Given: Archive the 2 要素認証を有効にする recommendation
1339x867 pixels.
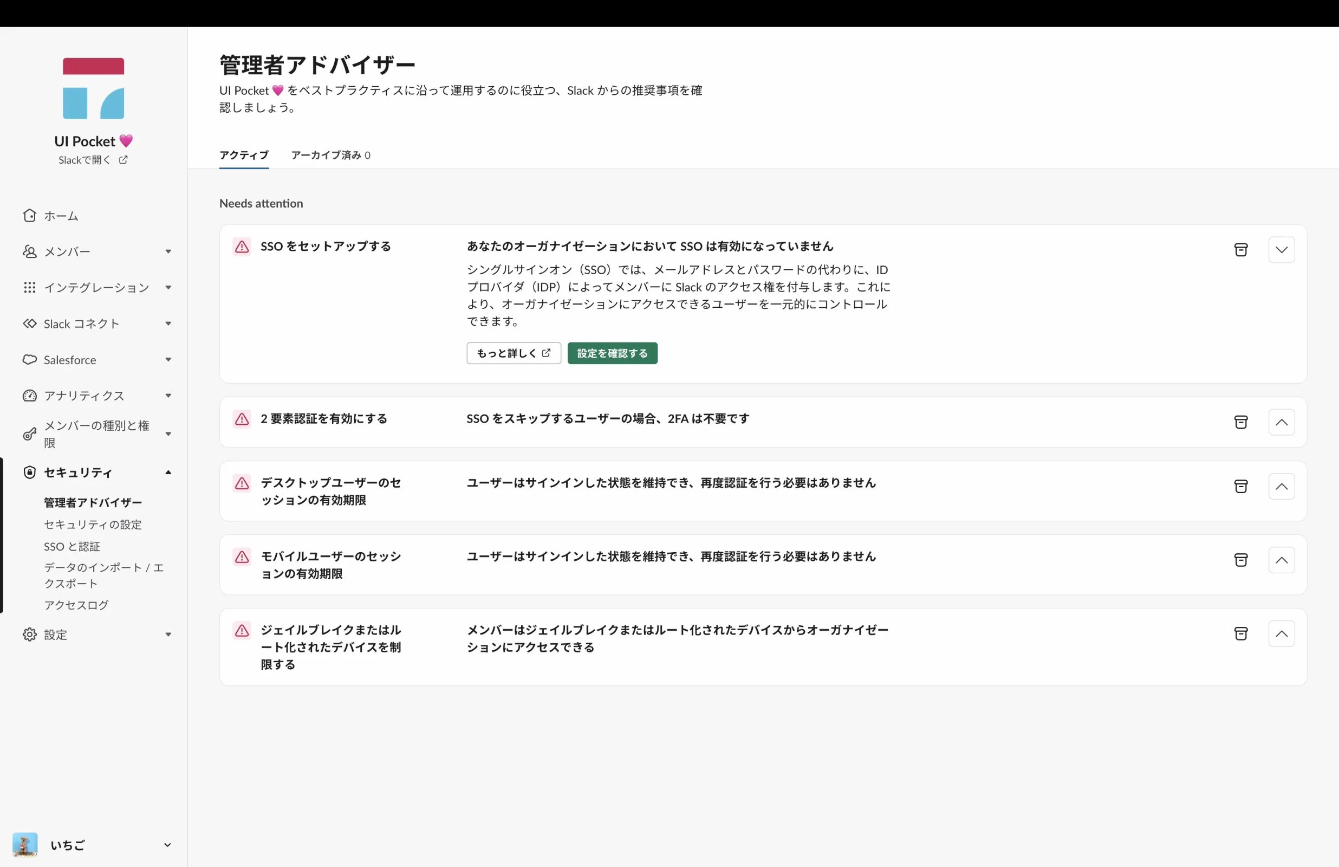Looking at the screenshot, I should pyautogui.click(x=1240, y=422).
